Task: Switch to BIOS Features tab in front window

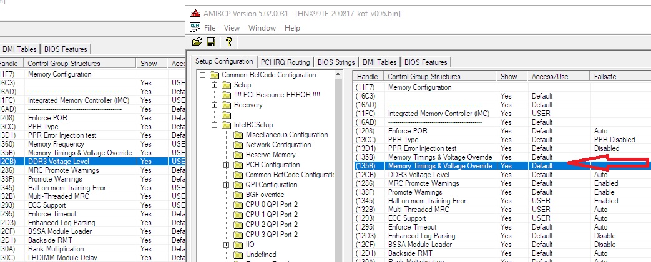Action: pos(426,62)
